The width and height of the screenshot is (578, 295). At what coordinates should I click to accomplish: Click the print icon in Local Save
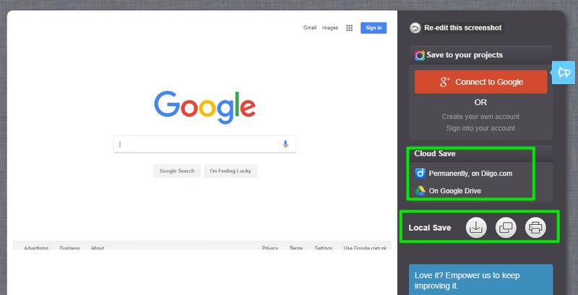[x=535, y=228]
